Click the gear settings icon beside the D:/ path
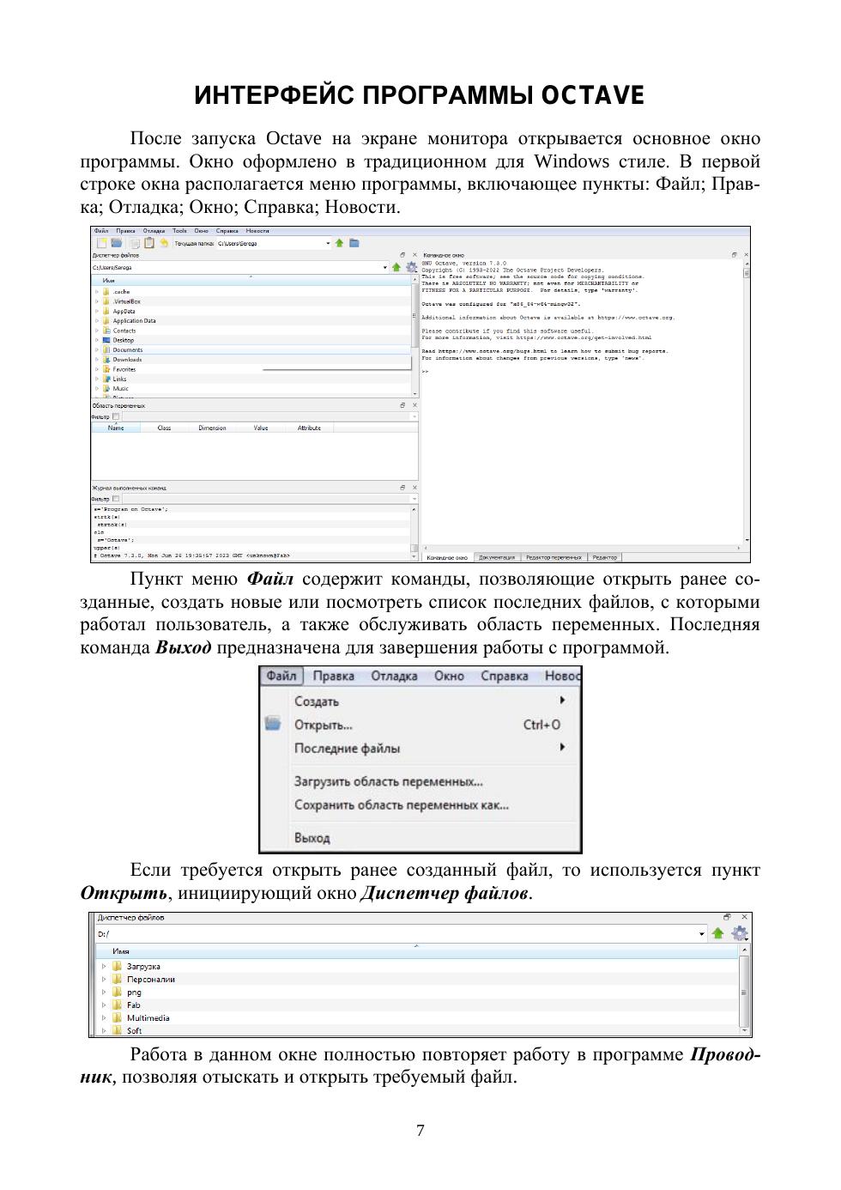Image resolution: width=841 pixels, height=1190 pixels. click(739, 933)
